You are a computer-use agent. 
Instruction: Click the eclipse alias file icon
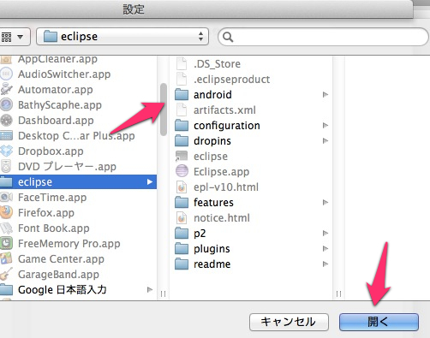(182, 157)
